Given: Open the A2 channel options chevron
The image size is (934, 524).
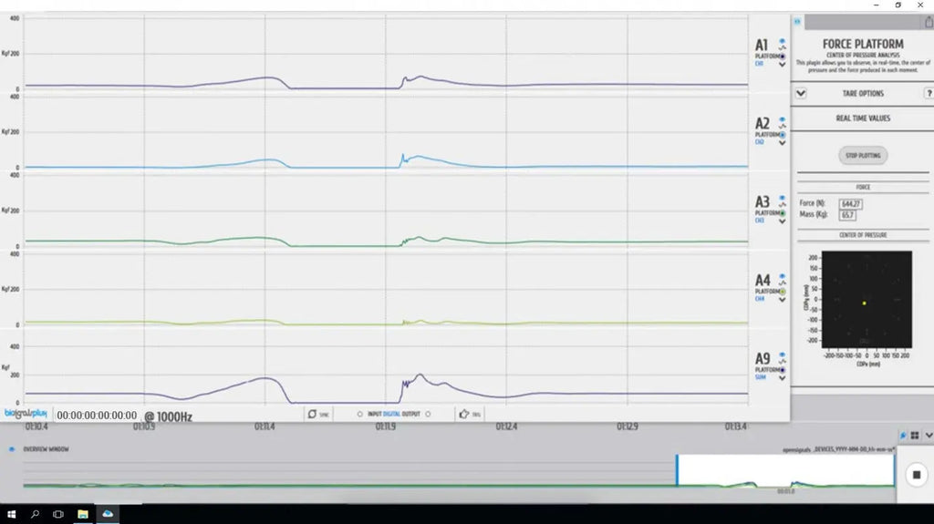Looking at the screenshot, I should point(783,143).
